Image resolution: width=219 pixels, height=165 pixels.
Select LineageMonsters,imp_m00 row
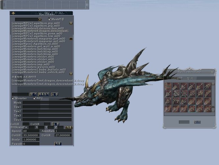coord(31,64)
